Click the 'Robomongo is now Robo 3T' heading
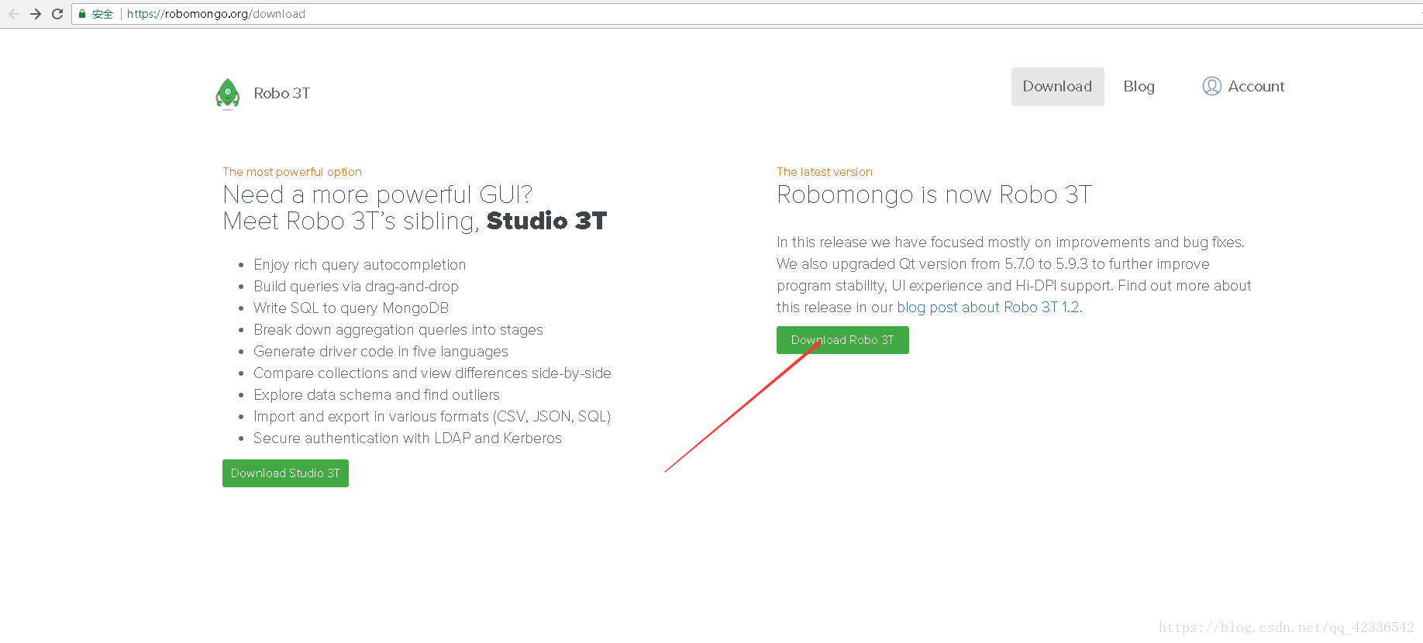The height and width of the screenshot is (643, 1423). point(935,194)
